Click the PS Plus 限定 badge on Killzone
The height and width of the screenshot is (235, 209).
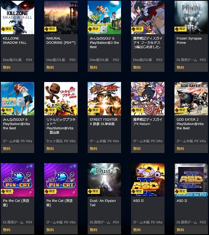[x=7, y=29]
